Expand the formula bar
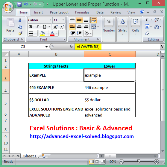 point(162,47)
